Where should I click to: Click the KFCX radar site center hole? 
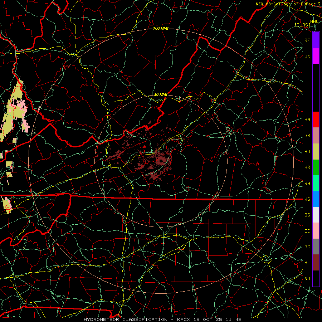click(161, 161)
